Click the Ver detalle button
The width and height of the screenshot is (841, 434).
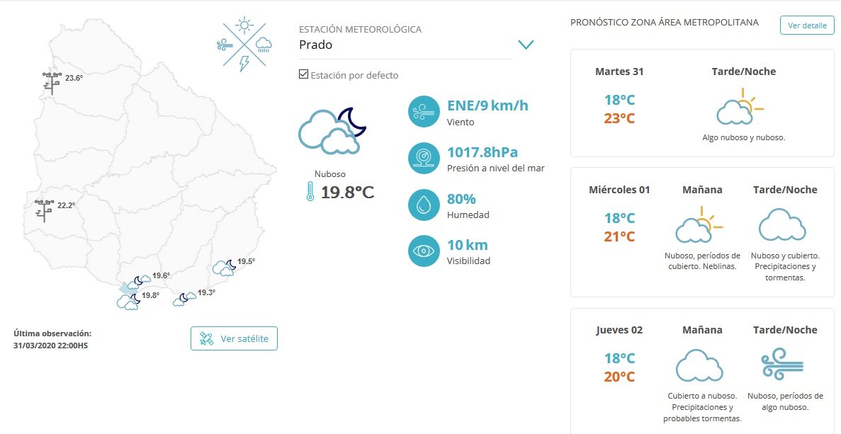coord(807,25)
